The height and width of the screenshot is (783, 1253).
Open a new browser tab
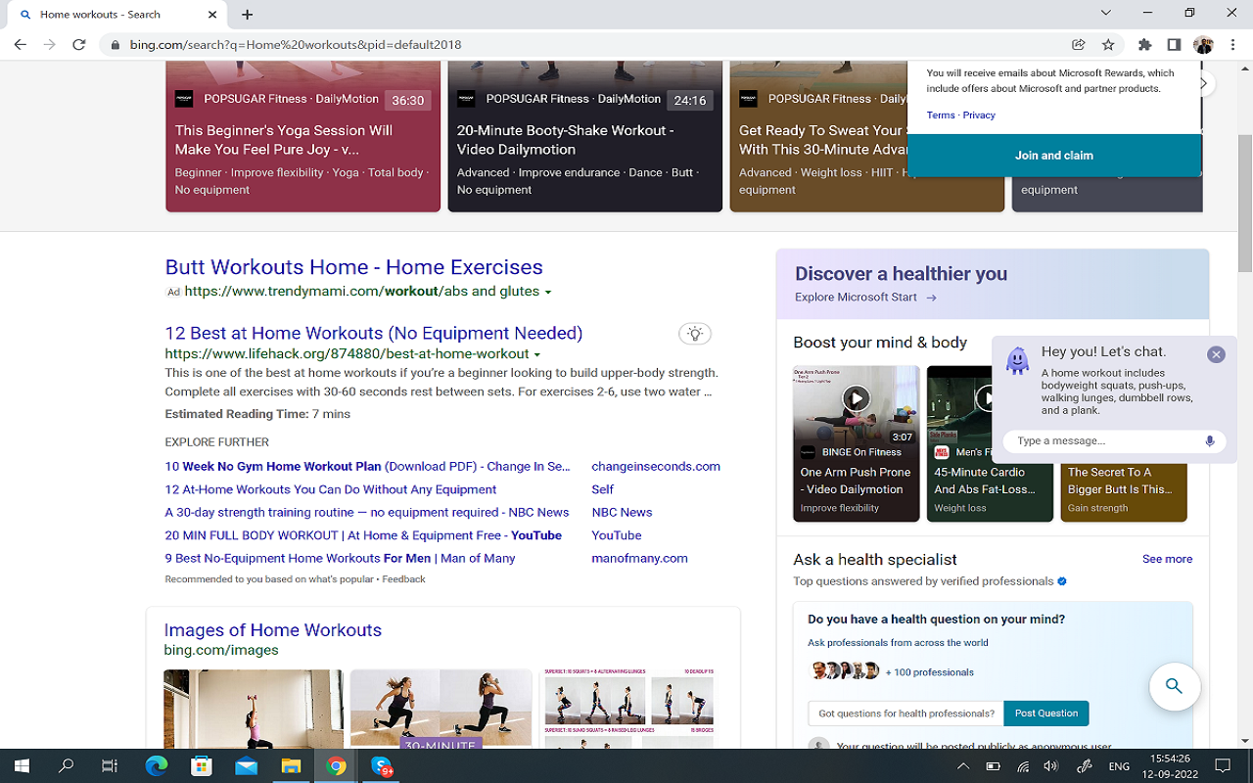pyautogui.click(x=248, y=15)
